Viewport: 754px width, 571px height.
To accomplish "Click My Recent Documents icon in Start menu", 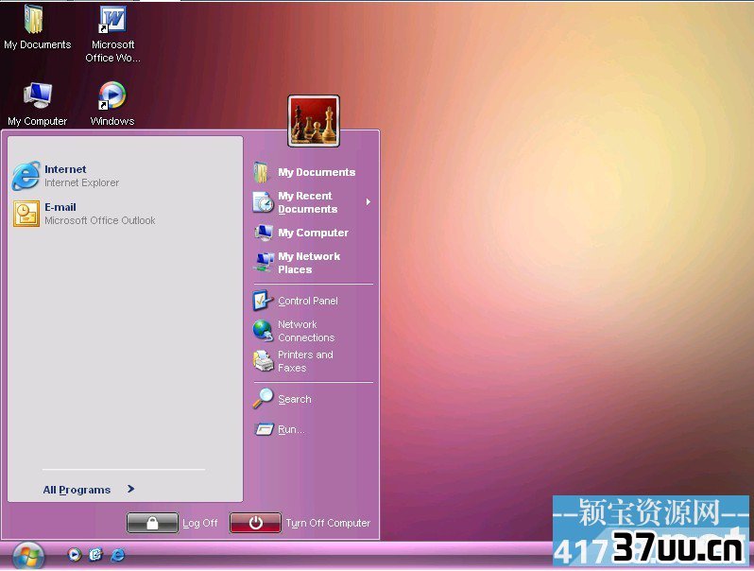I will click(263, 202).
